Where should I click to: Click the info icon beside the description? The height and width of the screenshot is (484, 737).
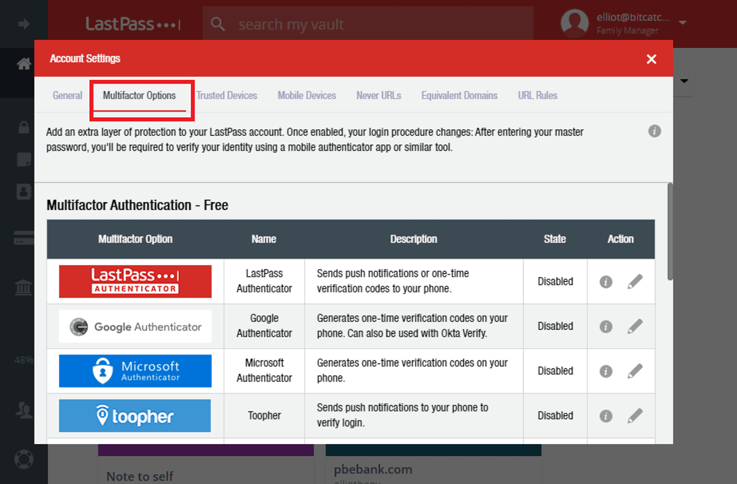point(655,131)
